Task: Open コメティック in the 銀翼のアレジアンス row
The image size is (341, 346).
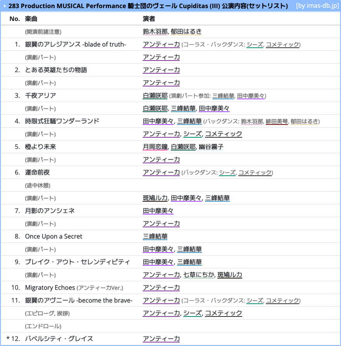Action: pos(282,45)
